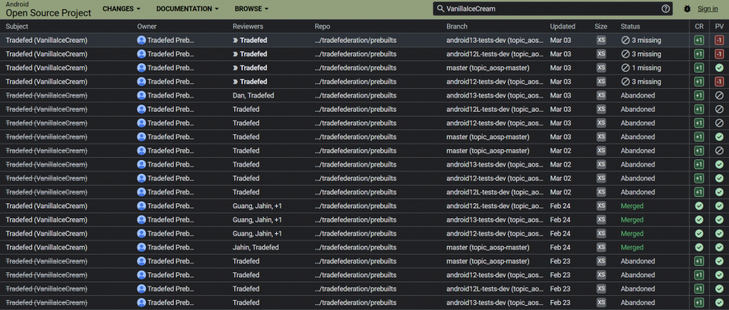Click owner avatar in android13-tests-dev 3 missing row

(x=142, y=40)
